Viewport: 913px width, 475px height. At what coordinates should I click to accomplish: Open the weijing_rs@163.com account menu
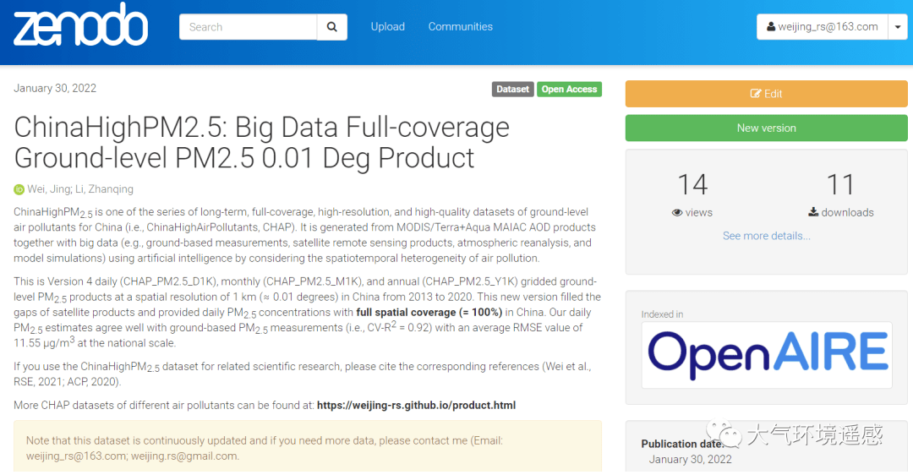click(822, 27)
